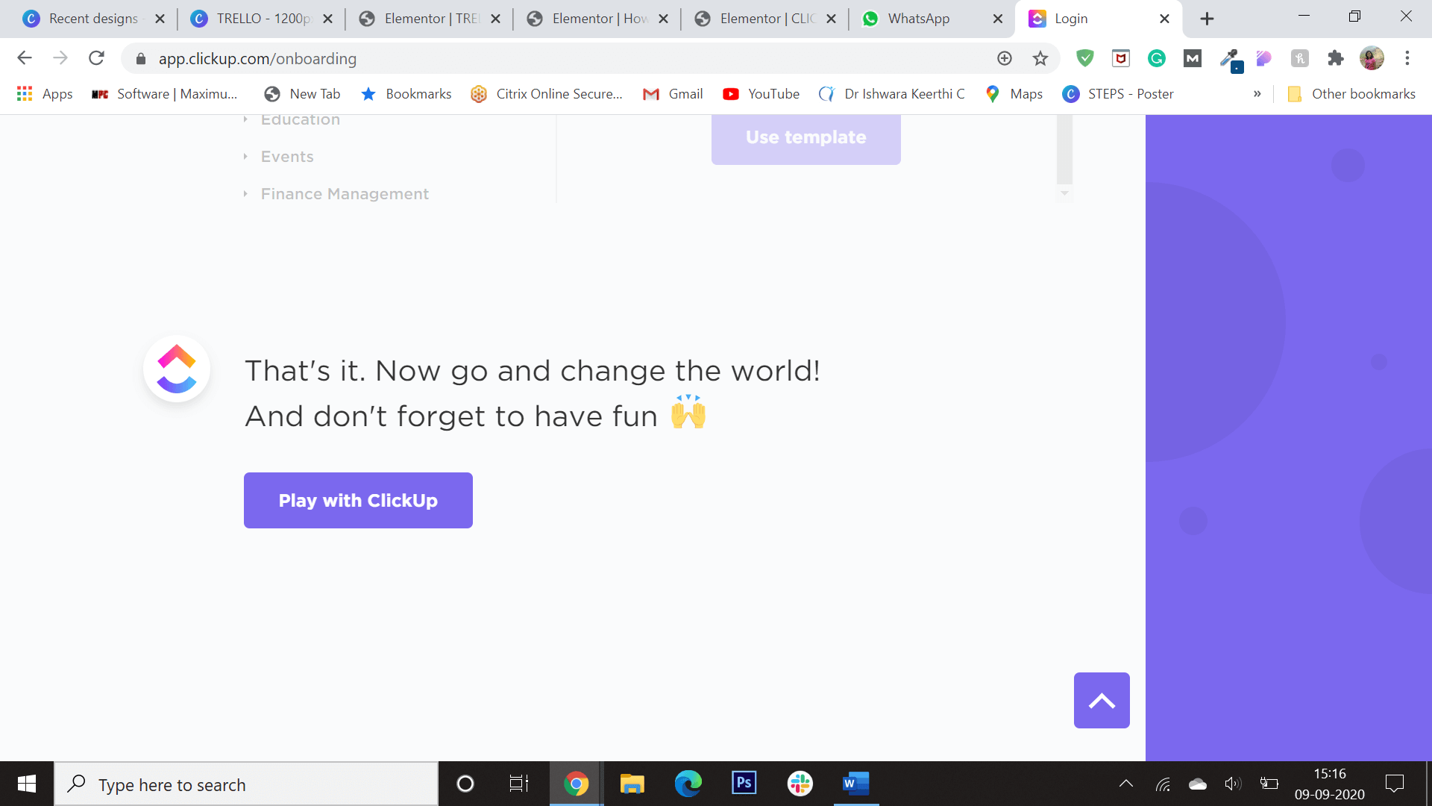This screenshot has height=806, width=1432.
Task: Open the Gmail bookmark
Action: click(673, 94)
